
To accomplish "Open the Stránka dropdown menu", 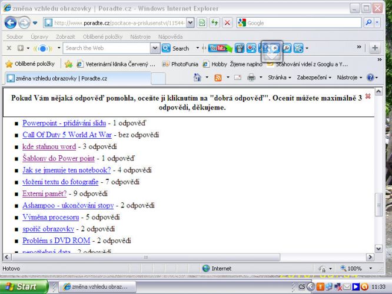I will (x=280, y=78).
